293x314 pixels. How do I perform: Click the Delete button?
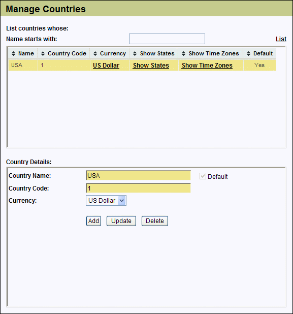pos(155,221)
